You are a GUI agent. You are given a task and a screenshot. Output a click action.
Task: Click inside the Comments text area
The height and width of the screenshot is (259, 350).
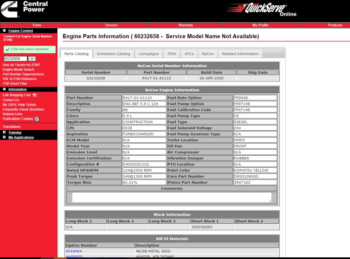point(172,197)
